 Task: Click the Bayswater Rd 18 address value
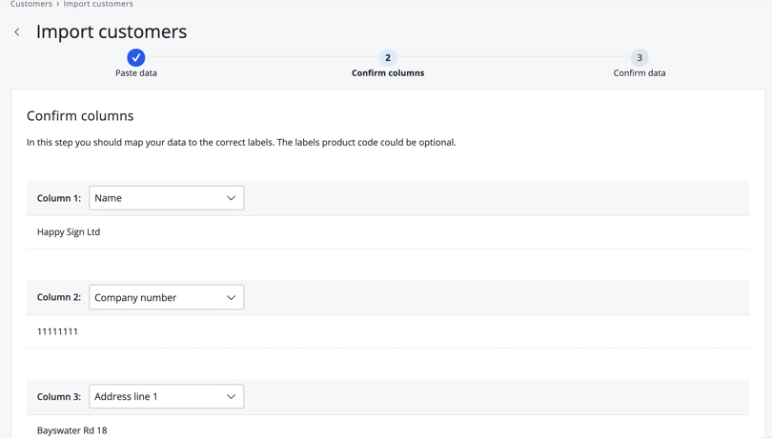tap(71, 430)
